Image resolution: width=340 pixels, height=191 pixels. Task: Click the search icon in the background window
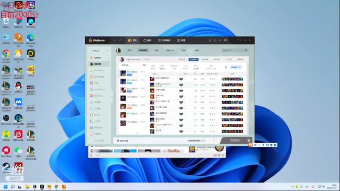[223, 155]
